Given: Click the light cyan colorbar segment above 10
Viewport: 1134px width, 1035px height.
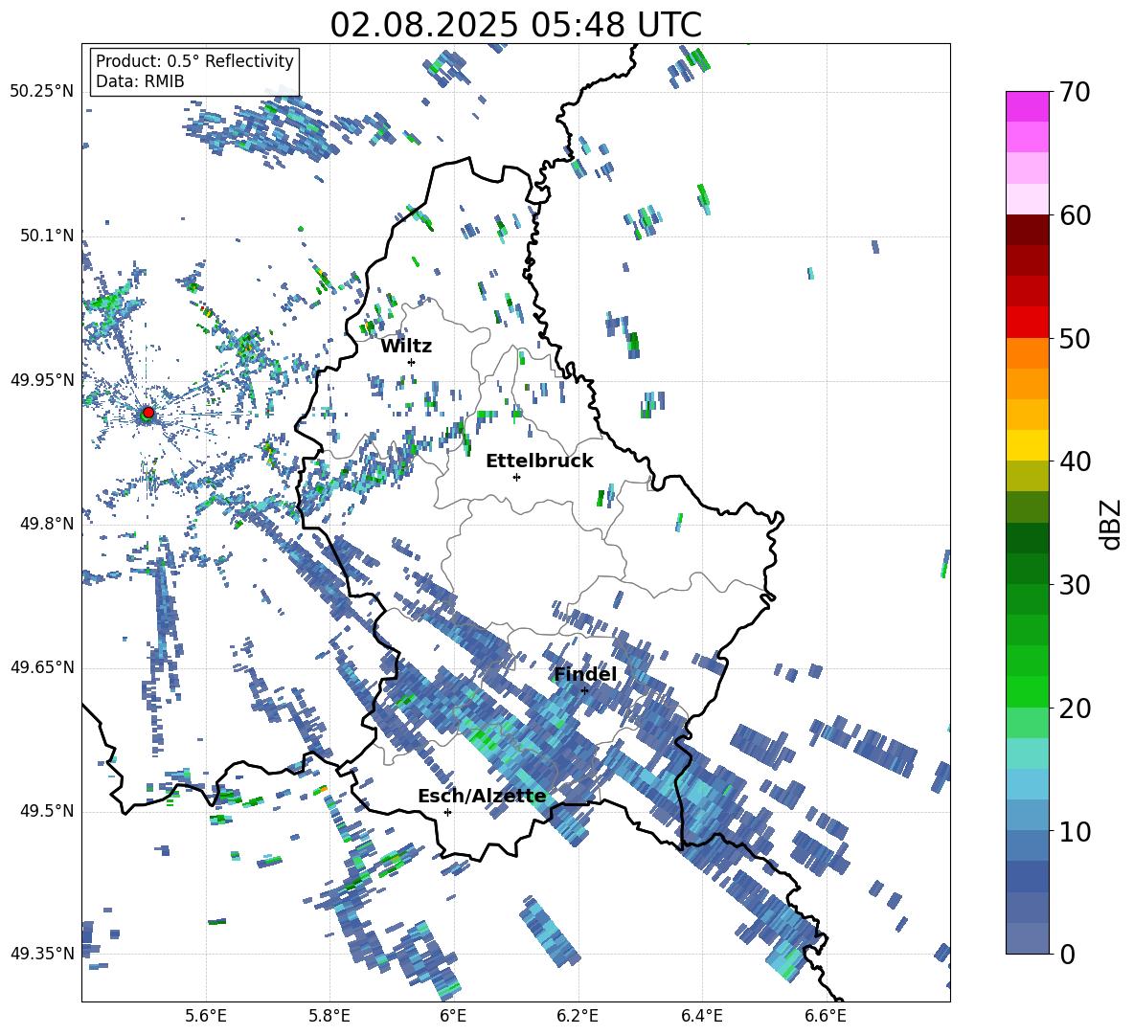Looking at the screenshot, I should (x=1027, y=784).
